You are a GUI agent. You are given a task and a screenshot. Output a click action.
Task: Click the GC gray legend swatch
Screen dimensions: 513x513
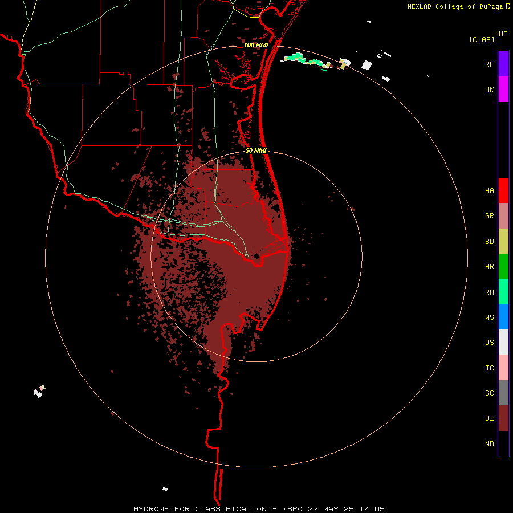coord(503,393)
